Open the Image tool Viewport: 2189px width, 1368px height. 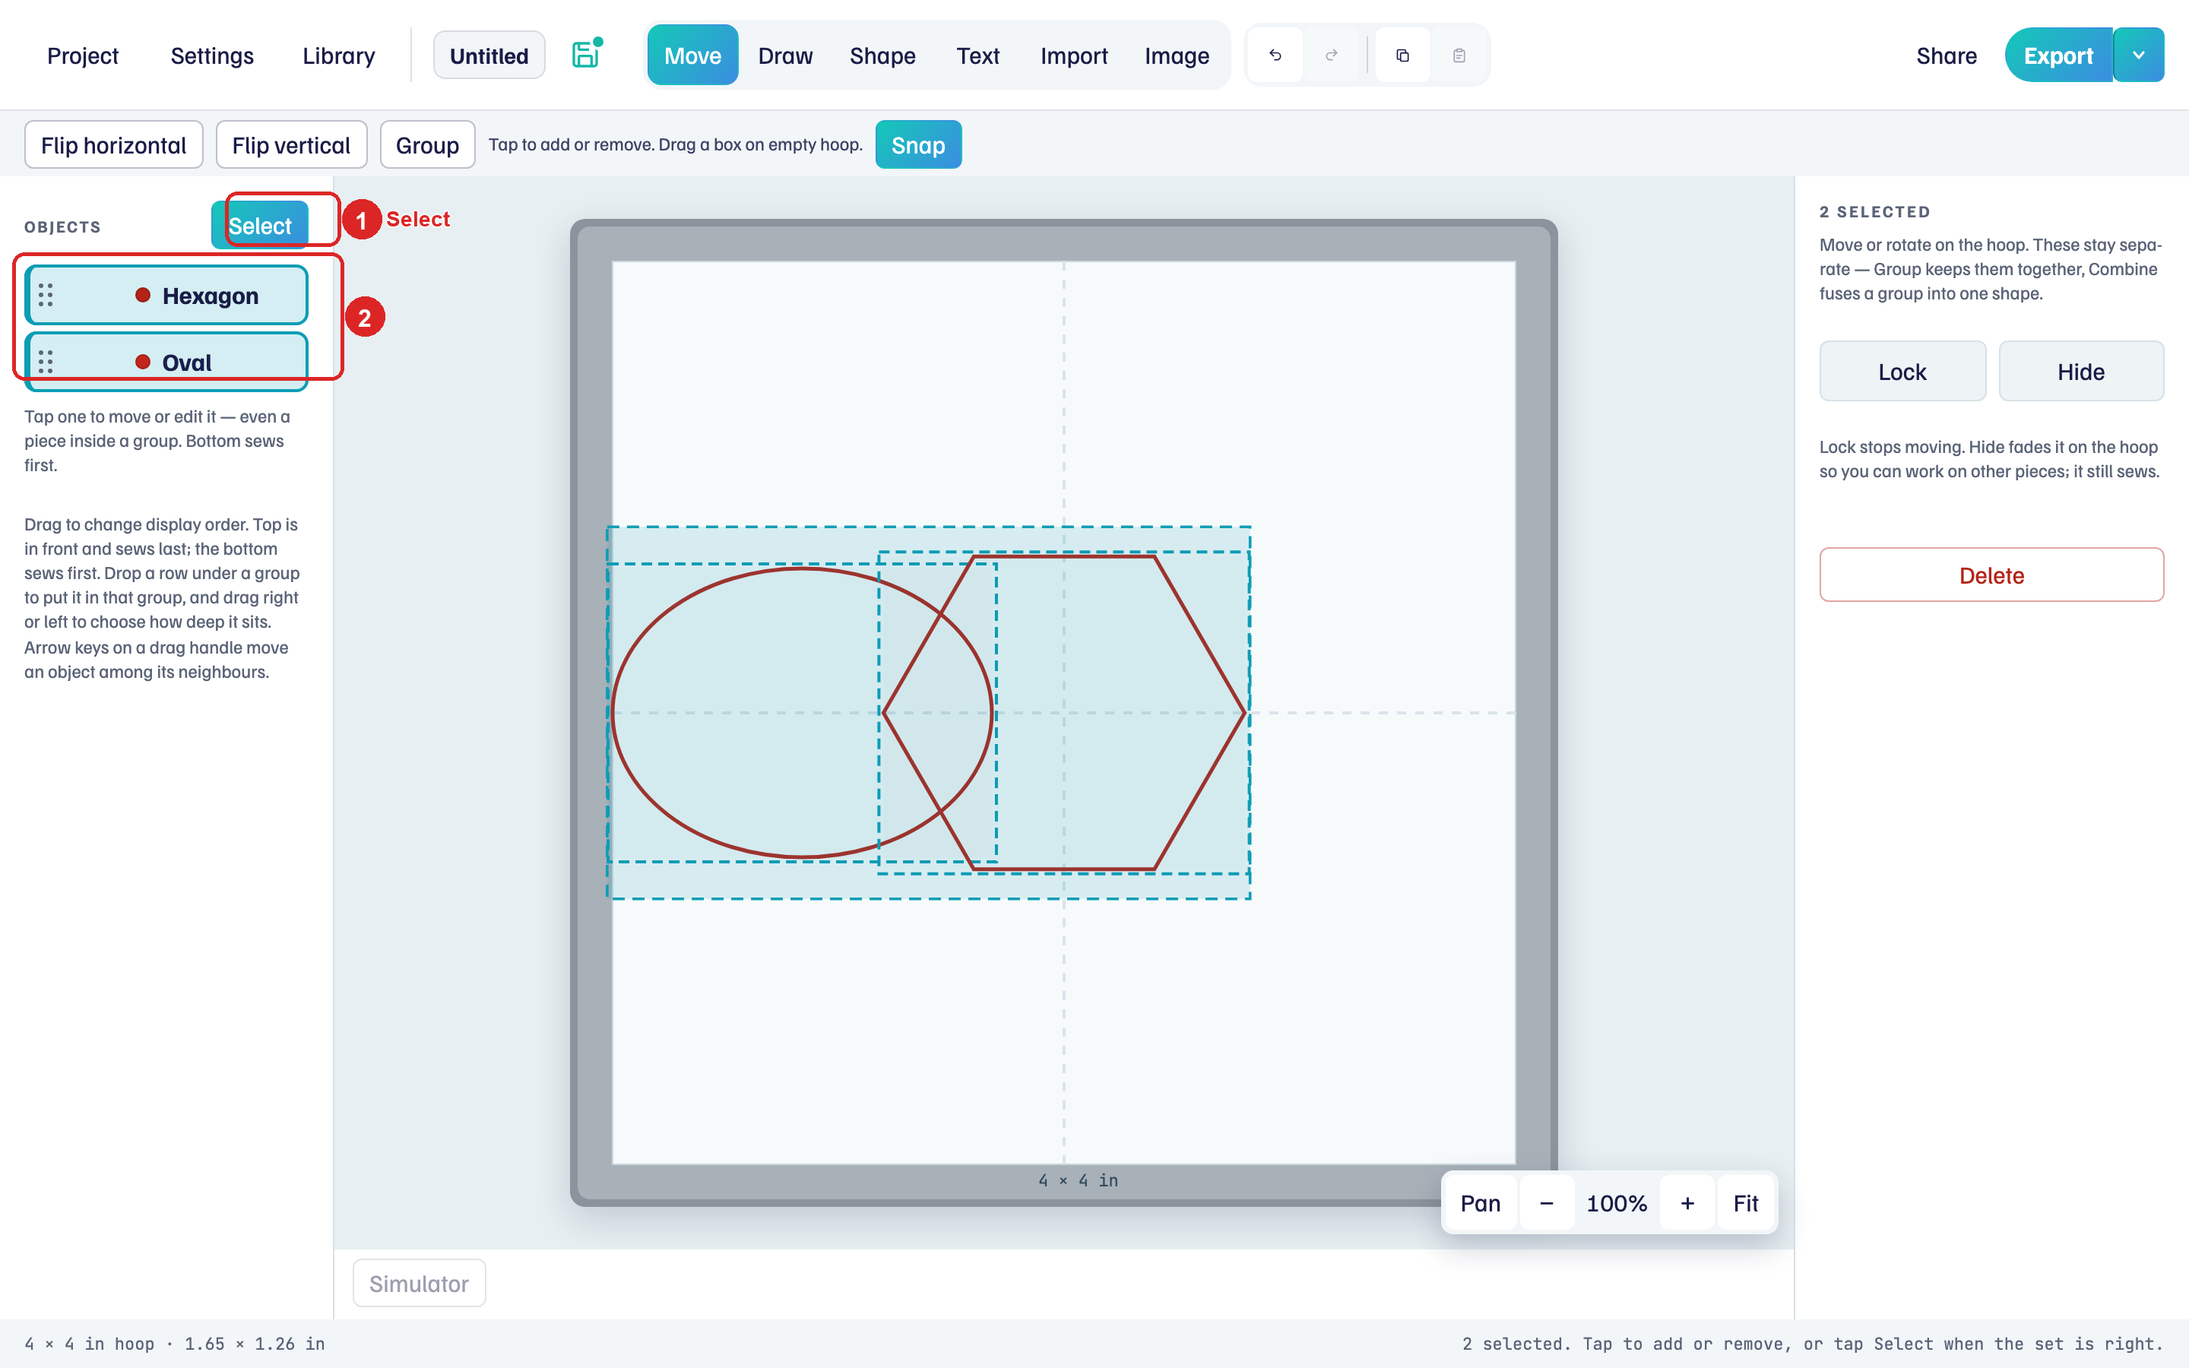pos(1176,55)
